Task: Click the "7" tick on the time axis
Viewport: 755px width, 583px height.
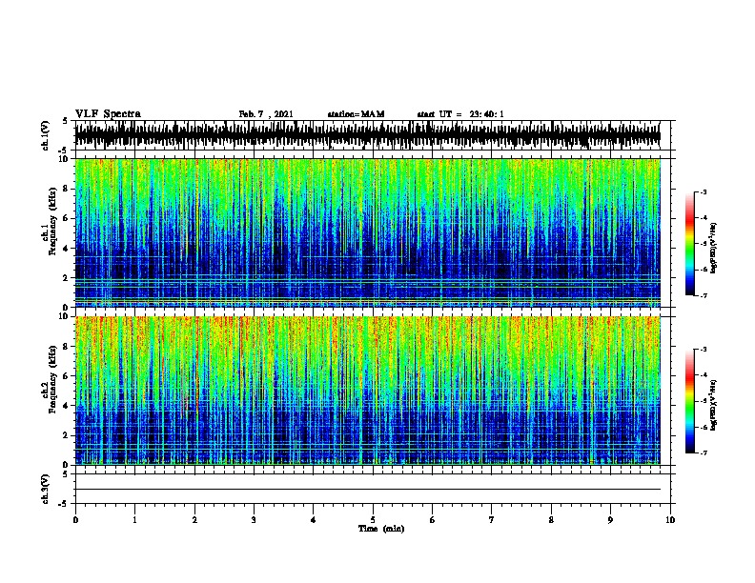Action: pyautogui.click(x=492, y=519)
